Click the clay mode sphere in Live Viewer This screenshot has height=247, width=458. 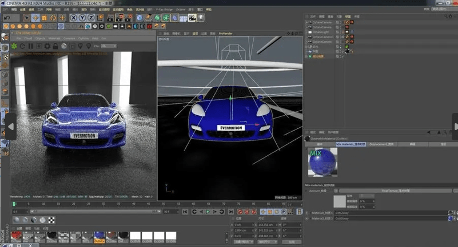[63, 46]
